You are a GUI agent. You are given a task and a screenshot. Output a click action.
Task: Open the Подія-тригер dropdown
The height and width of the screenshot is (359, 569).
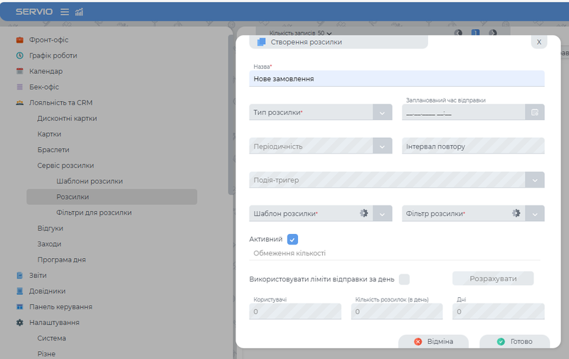point(535,180)
